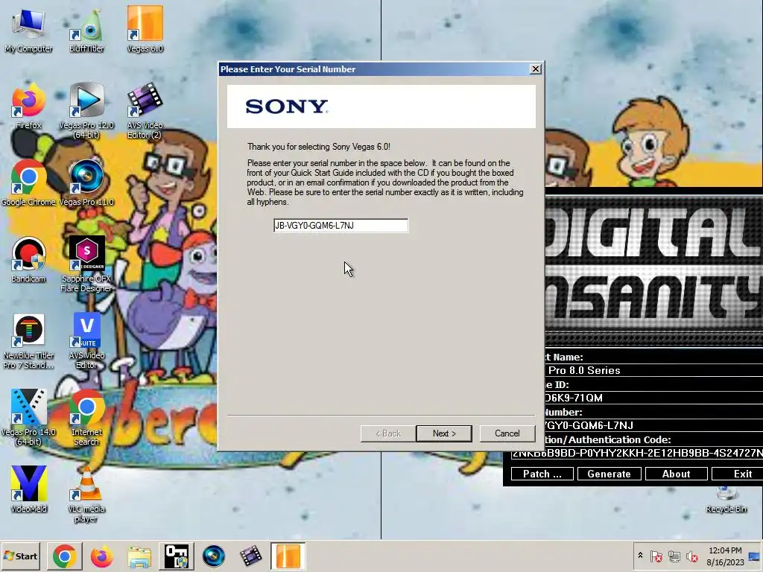Open Chrome from the taskbar
763x572 pixels.
[x=64, y=556]
